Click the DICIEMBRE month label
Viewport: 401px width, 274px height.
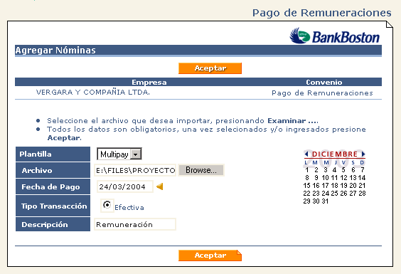[x=335, y=154]
